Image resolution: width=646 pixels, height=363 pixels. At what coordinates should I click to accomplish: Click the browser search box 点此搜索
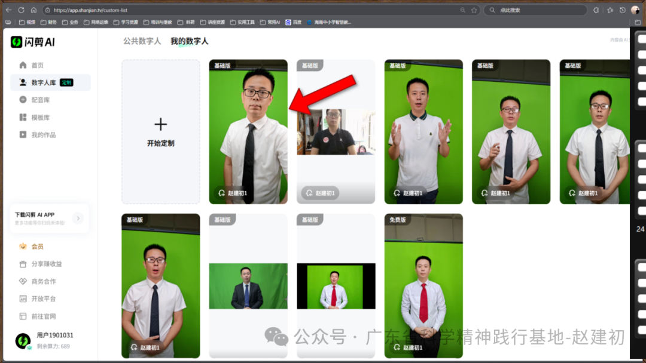click(x=535, y=10)
